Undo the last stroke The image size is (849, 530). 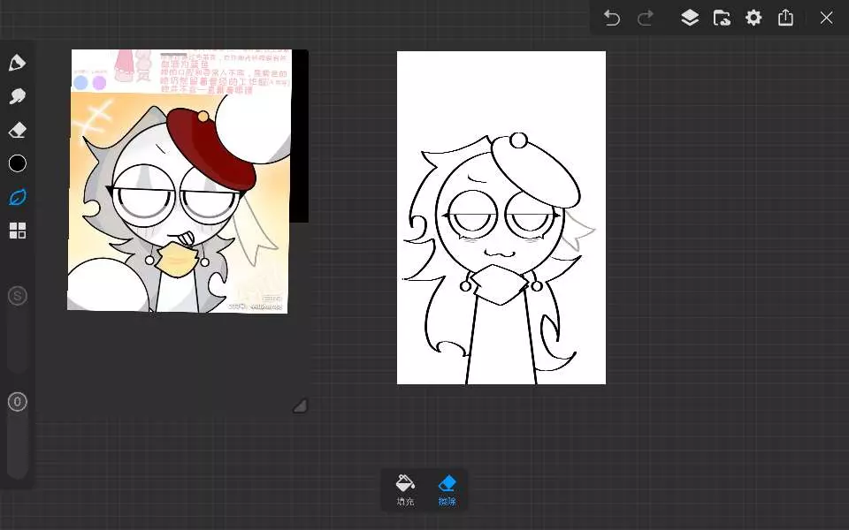(x=611, y=18)
